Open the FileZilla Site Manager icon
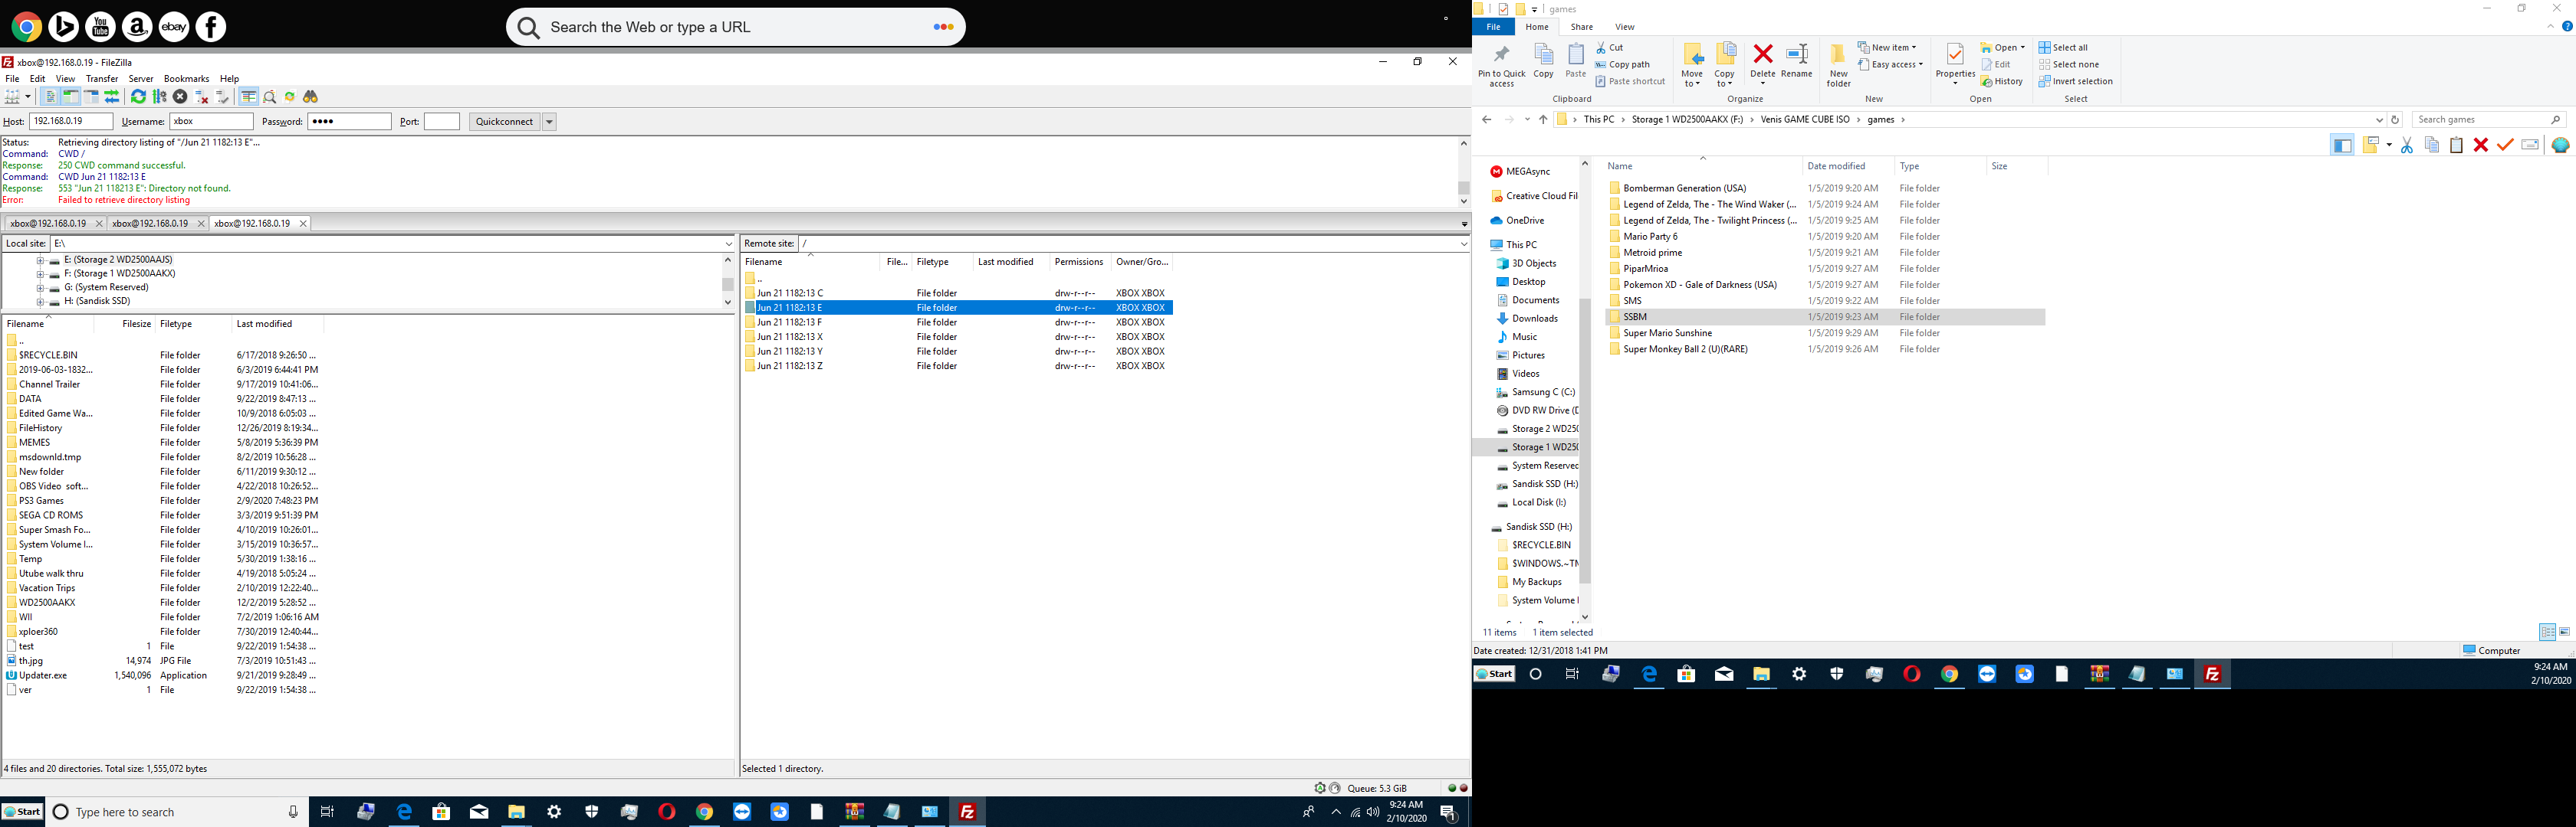The width and height of the screenshot is (2576, 827). [12, 97]
